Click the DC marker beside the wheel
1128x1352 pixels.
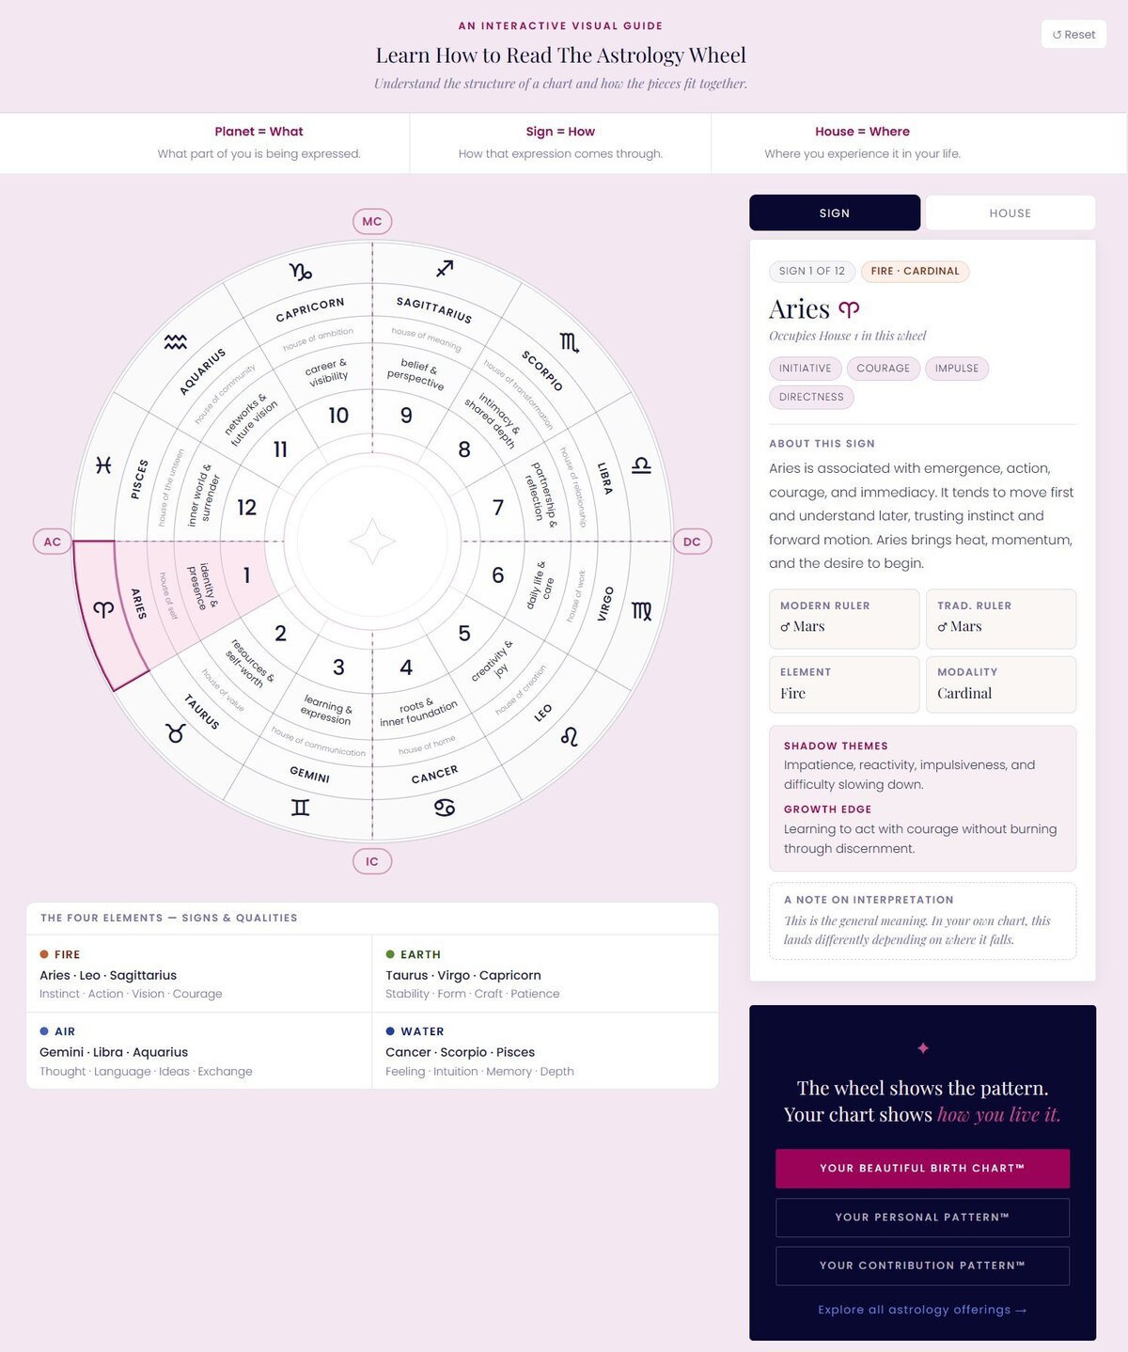click(x=692, y=542)
